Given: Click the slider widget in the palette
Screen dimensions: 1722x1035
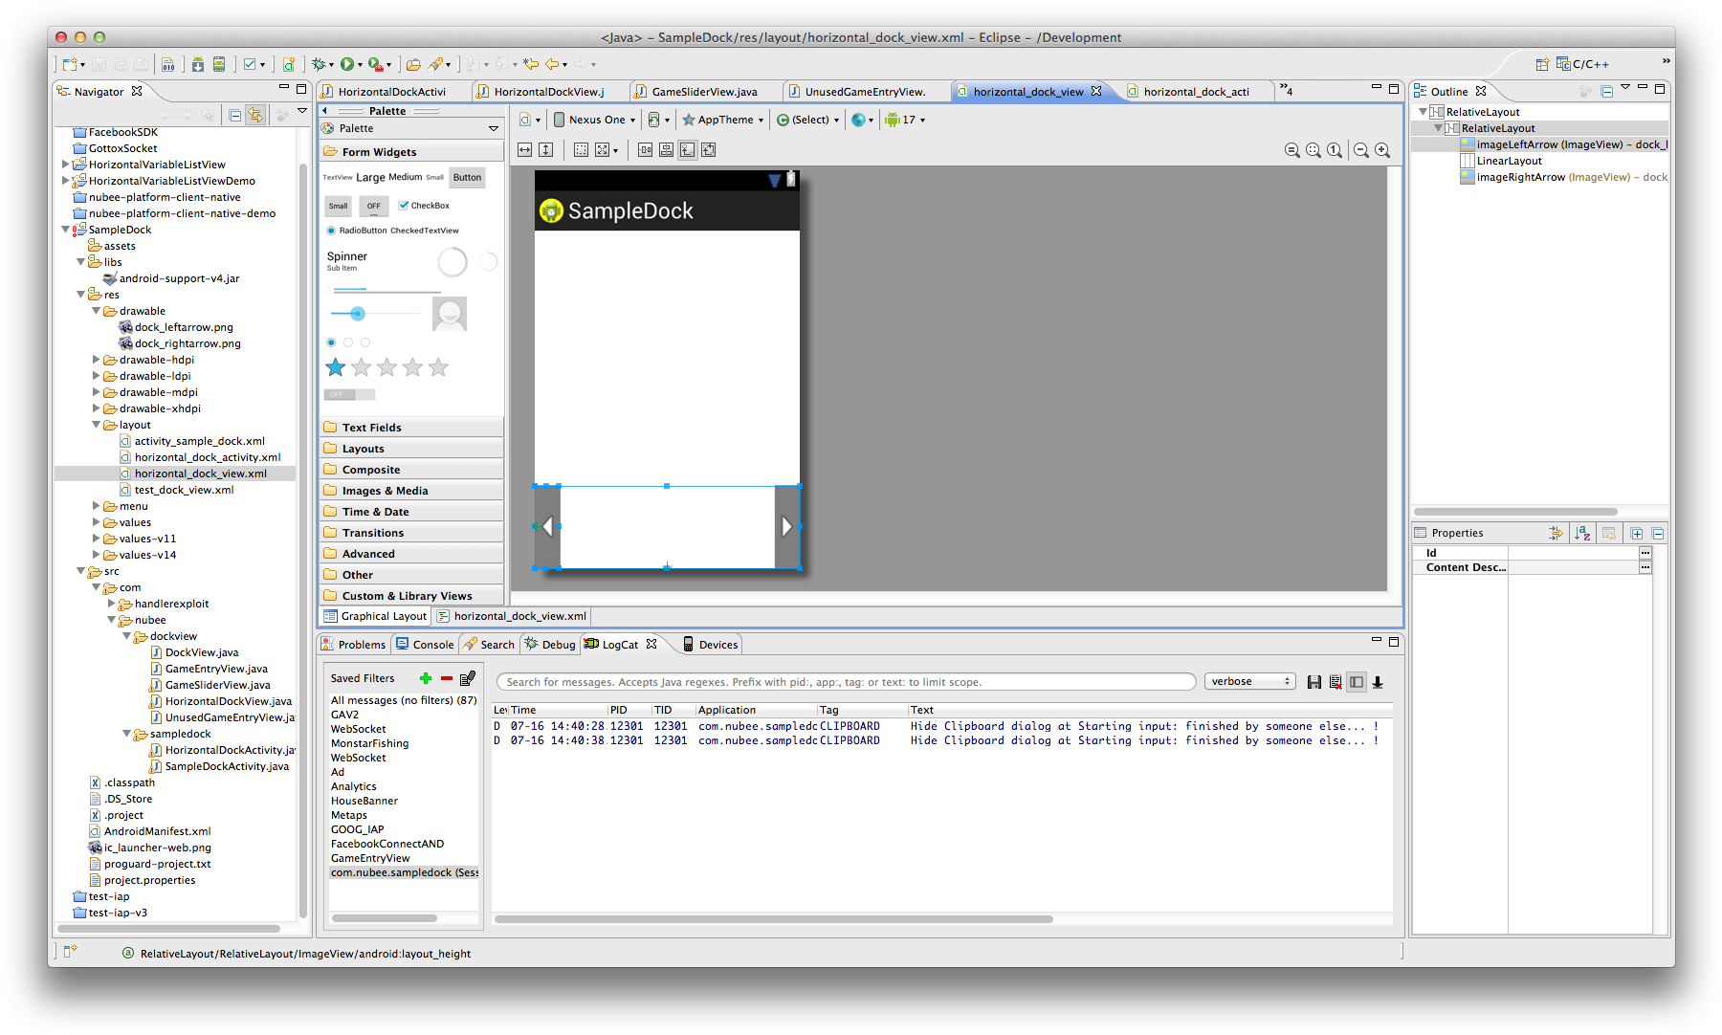Looking at the screenshot, I should 358,314.
